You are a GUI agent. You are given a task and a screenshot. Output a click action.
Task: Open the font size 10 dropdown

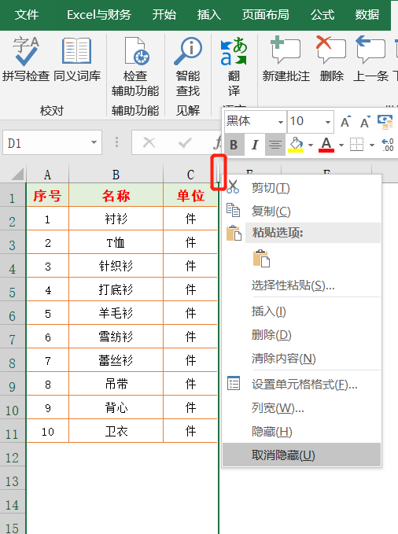pyautogui.click(x=328, y=122)
